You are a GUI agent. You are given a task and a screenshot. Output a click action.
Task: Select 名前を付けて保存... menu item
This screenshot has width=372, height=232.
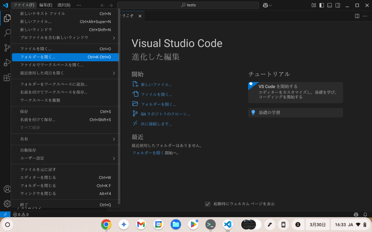point(65,120)
